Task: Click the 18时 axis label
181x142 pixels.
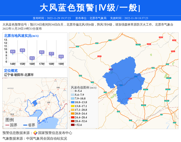Action: [x=51, y=64]
